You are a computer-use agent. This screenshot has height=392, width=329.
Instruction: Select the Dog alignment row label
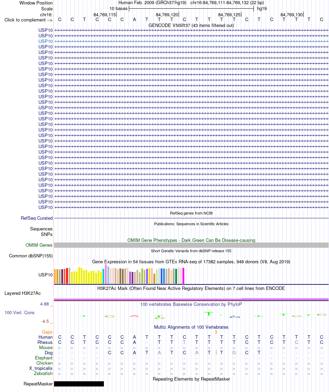pyautogui.click(x=48, y=353)
